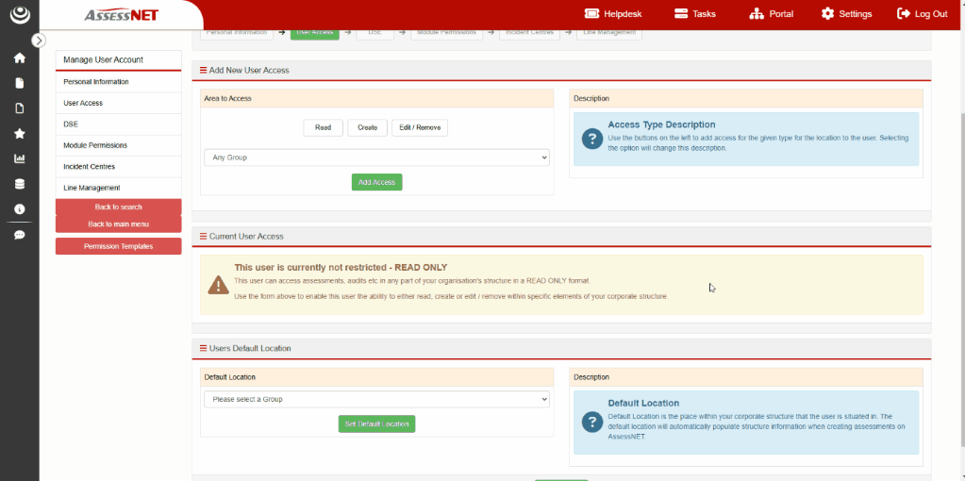
Task: Click the AssessNET logo in the header
Action: (122, 15)
